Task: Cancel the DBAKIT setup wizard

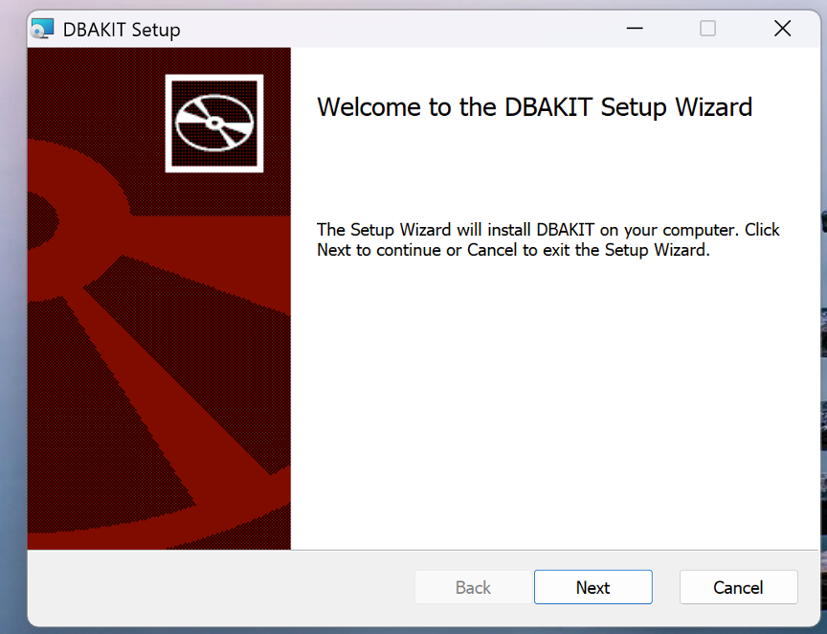Action: [738, 587]
